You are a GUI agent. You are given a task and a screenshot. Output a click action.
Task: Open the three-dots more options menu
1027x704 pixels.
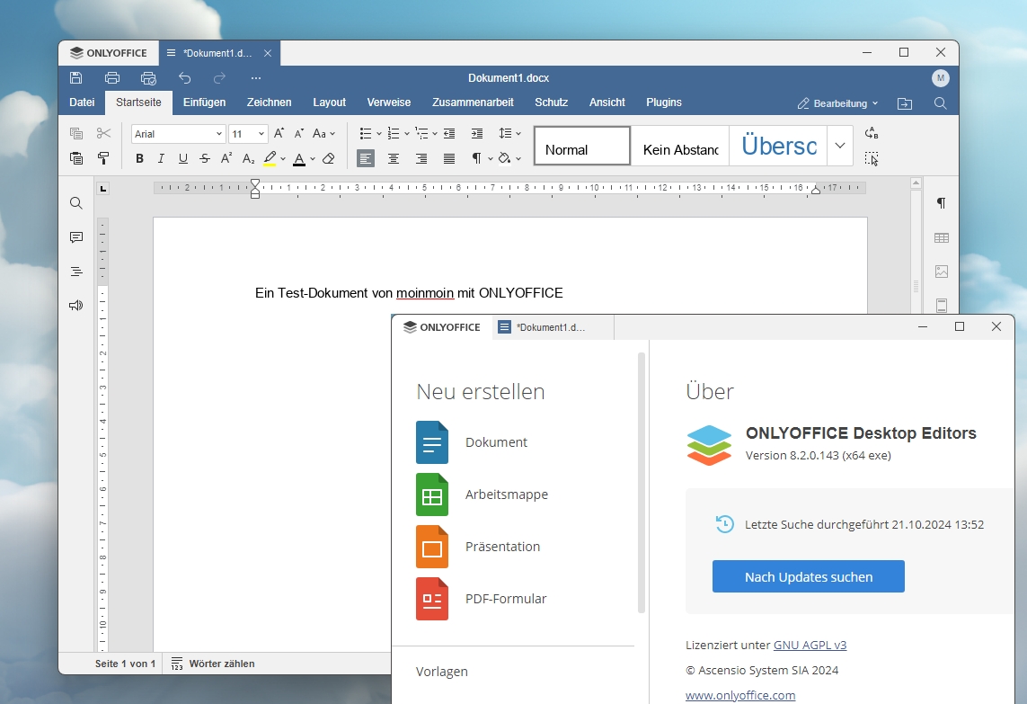pyautogui.click(x=255, y=78)
